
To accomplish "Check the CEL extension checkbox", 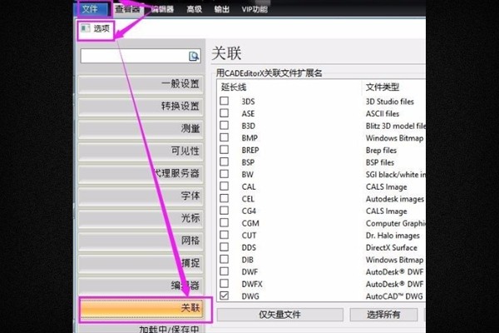I will click(x=224, y=198).
